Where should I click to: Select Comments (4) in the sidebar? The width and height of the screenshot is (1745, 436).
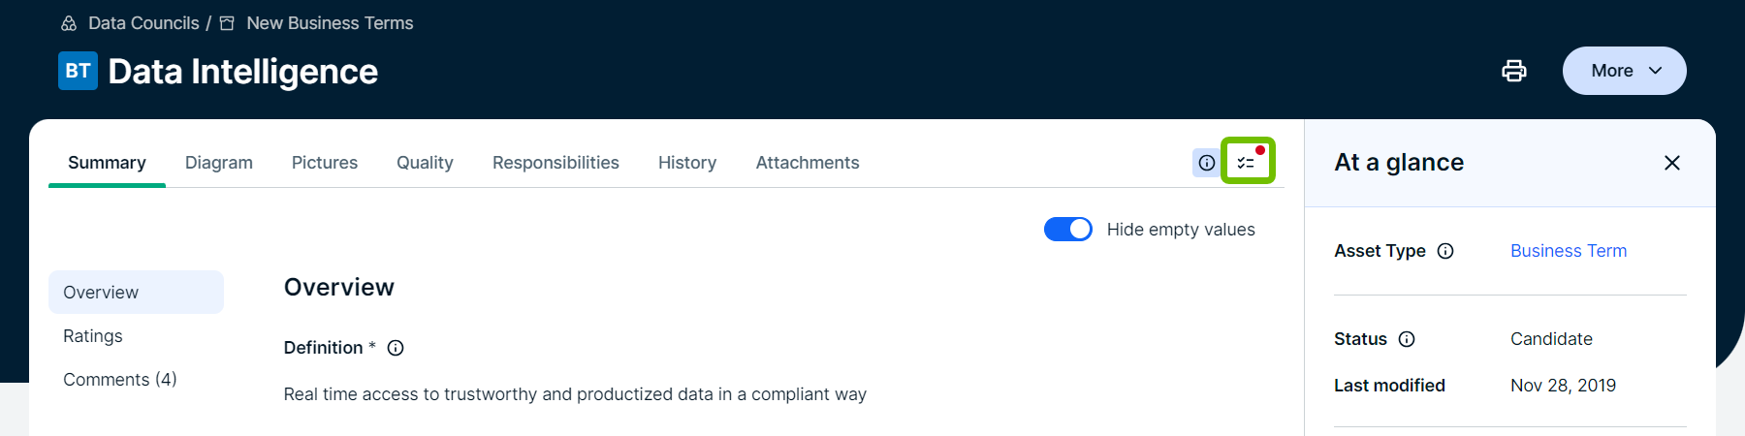pyautogui.click(x=120, y=380)
